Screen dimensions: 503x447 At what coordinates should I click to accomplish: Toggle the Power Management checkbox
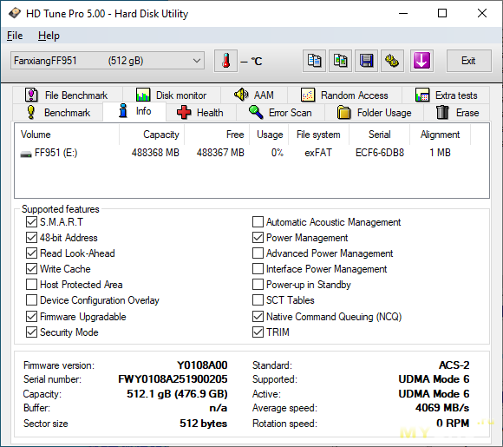(x=258, y=238)
